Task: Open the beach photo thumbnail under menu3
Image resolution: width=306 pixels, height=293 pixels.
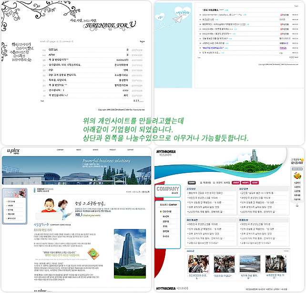Action: click(249, 264)
